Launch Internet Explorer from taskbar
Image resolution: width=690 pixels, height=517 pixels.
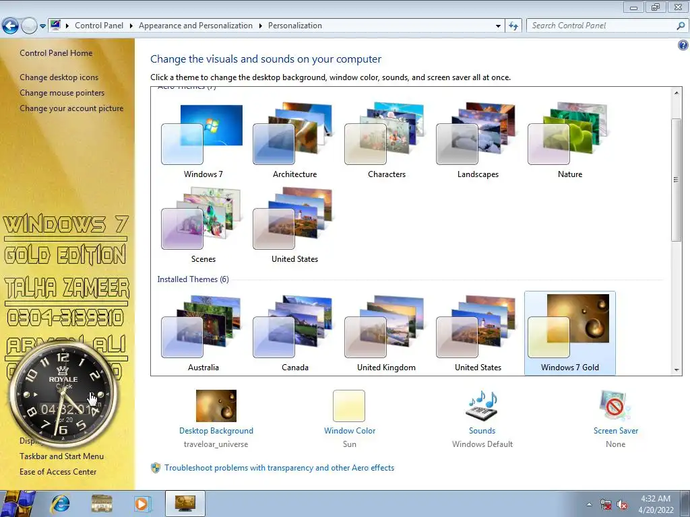[61, 504]
